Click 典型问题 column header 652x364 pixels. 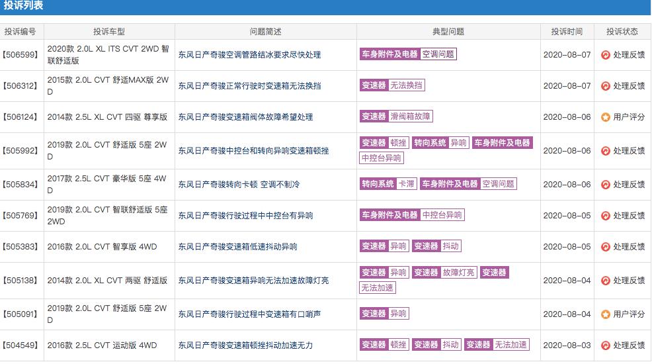point(448,32)
